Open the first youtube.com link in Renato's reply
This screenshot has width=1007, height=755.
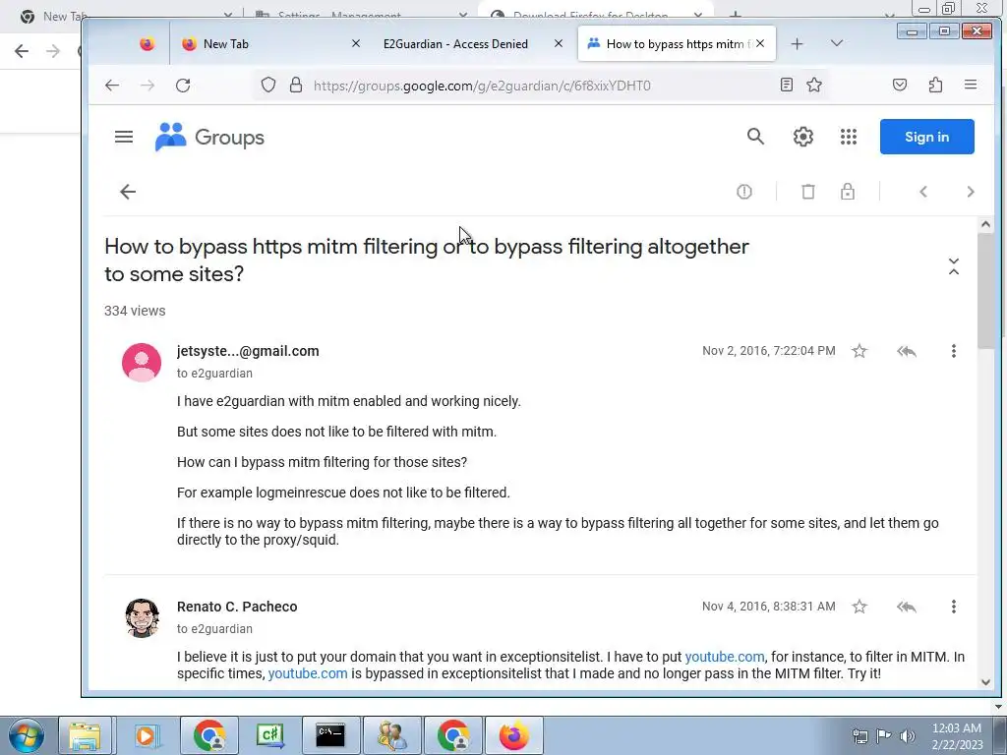725,657
